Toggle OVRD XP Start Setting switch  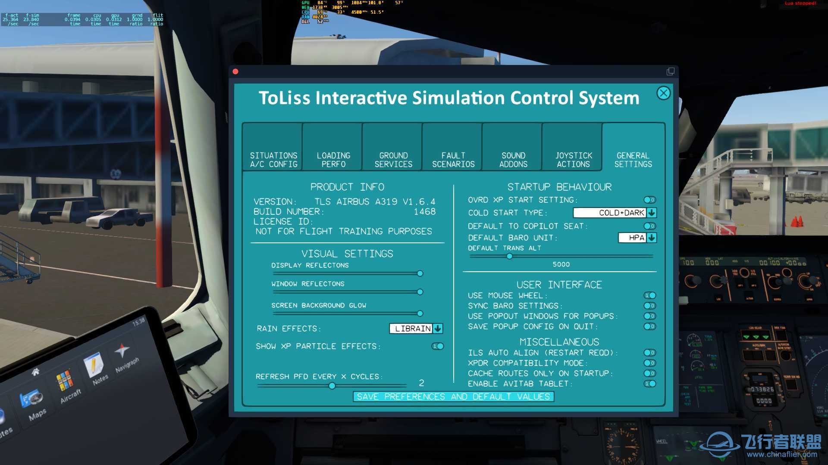[x=650, y=200]
